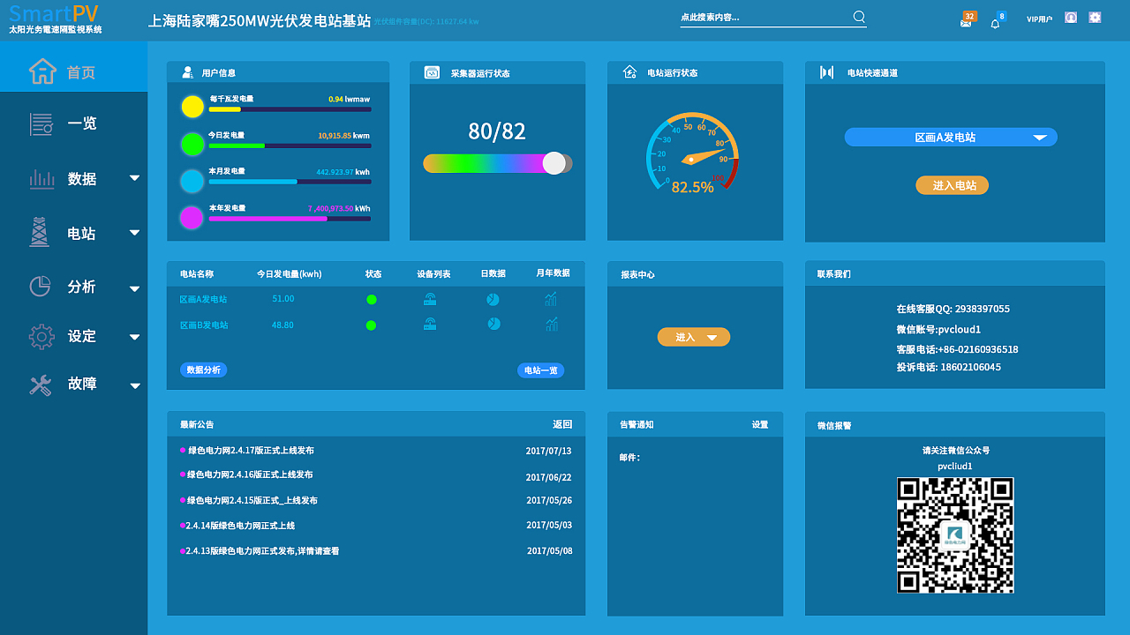Screen dimensions: 1130x635
Task: Click the list icon beside 一览
Action: (x=41, y=123)
